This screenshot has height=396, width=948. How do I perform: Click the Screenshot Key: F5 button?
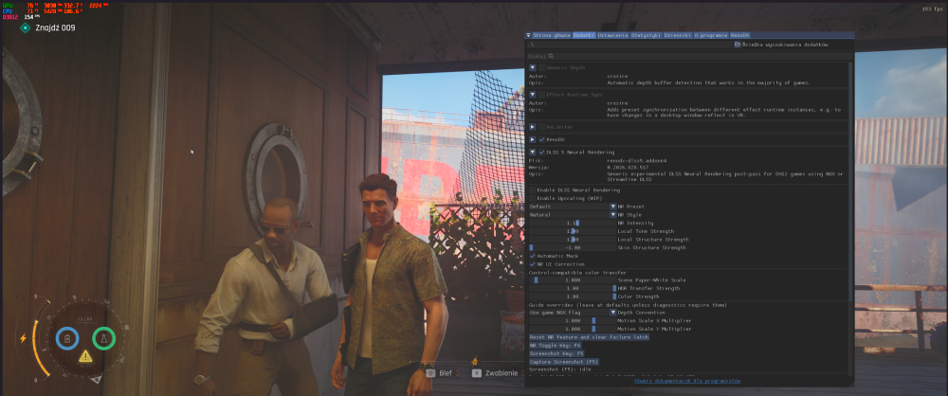click(556, 353)
